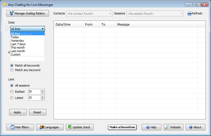The image size is (211, 136).
Task: Click the Earliest count number field
Action: pos(34,92)
